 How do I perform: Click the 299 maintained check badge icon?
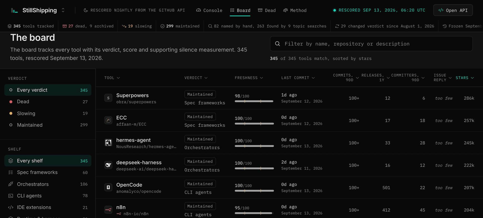point(163,26)
